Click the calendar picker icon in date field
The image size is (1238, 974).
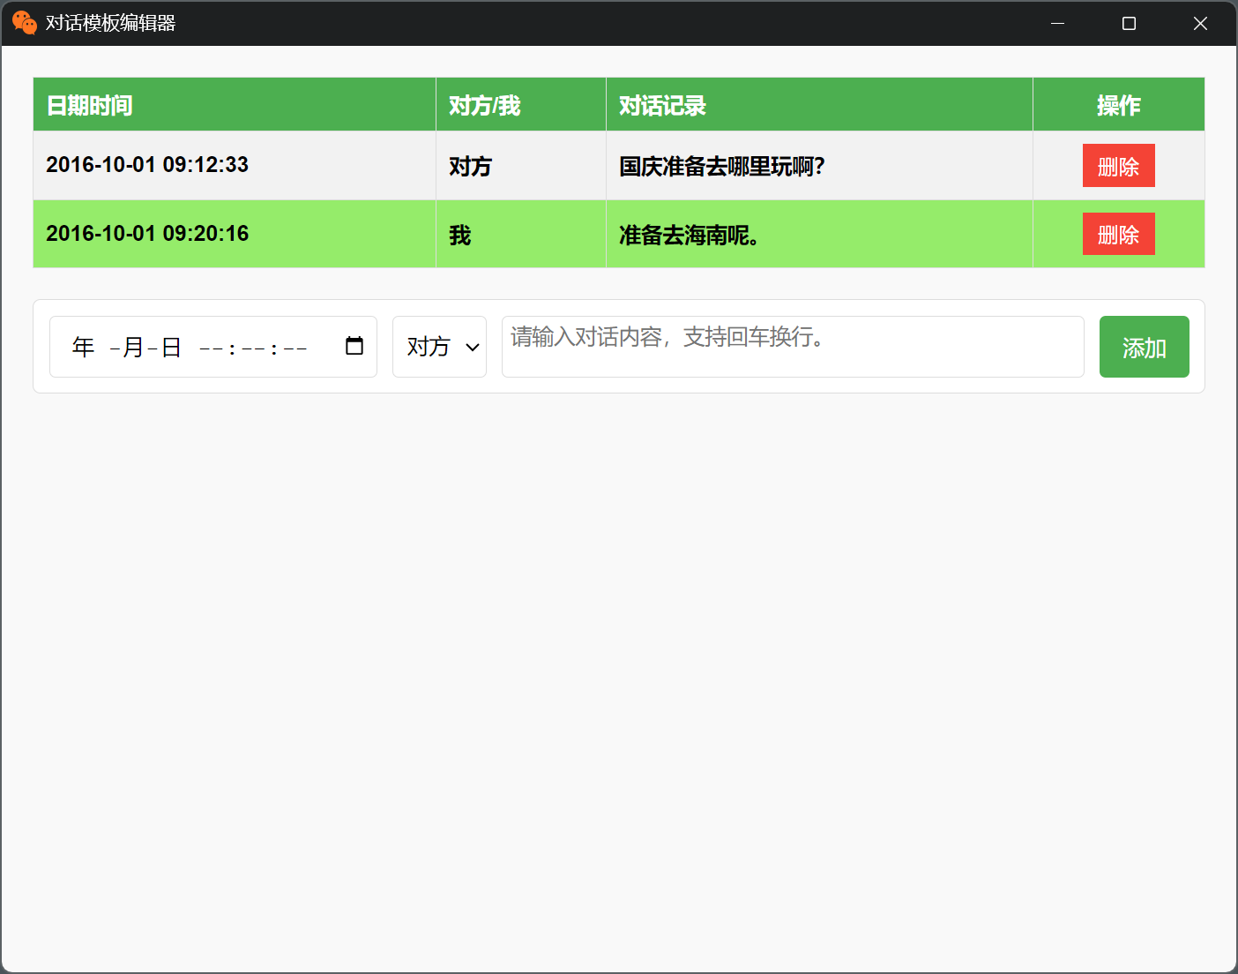354,346
